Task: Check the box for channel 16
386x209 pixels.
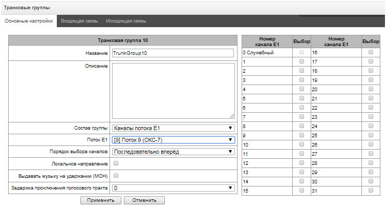Action: point(371,52)
